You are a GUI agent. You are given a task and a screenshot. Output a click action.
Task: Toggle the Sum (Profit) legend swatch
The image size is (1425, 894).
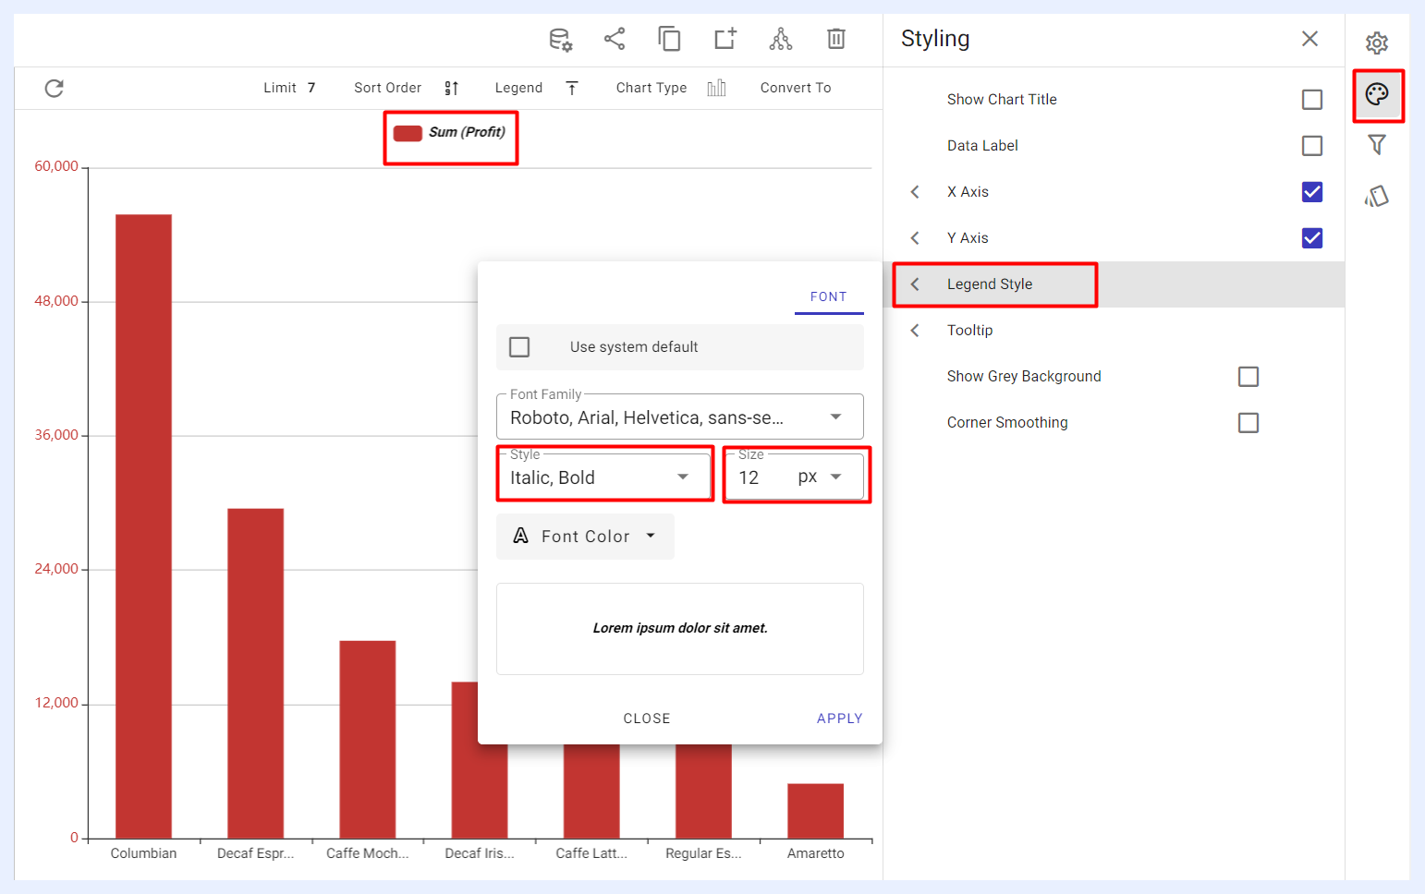pyautogui.click(x=408, y=133)
